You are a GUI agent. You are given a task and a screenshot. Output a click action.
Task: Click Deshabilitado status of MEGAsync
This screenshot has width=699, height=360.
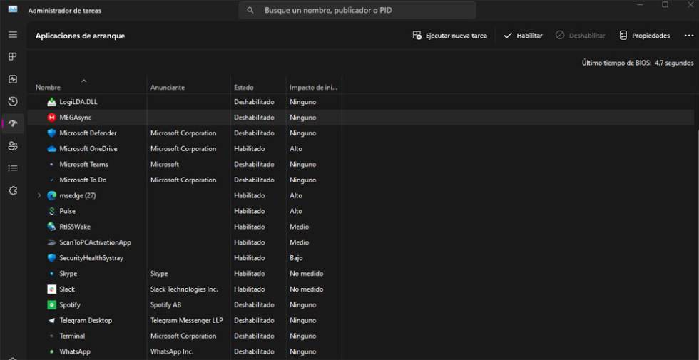coord(254,118)
